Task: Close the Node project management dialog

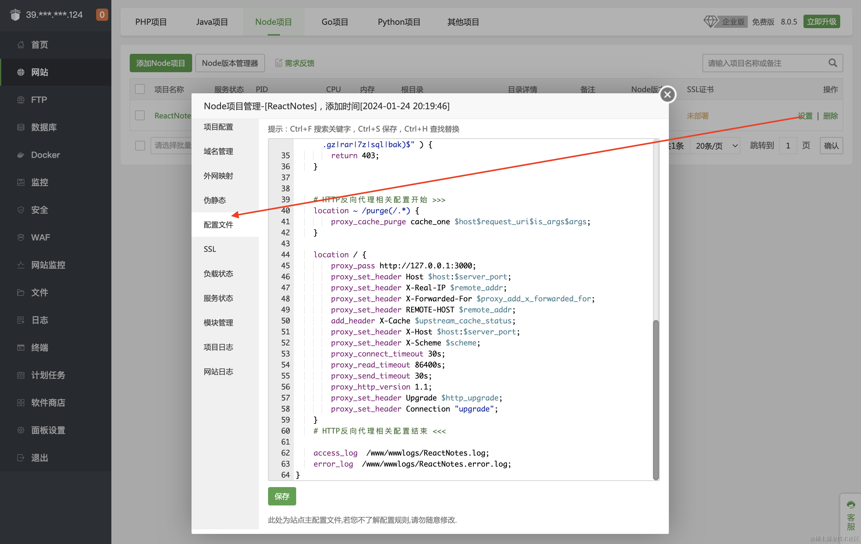Action: click(x=667, y=95)
